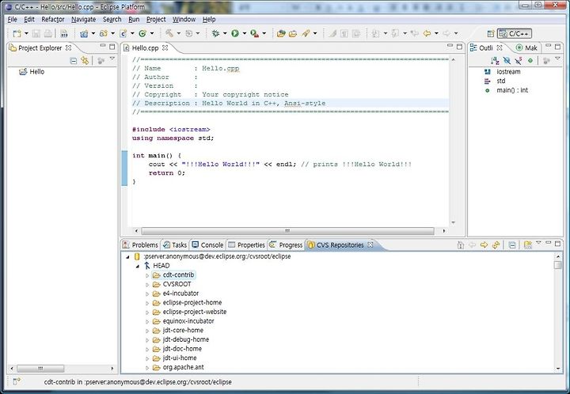The width and height of the screenshot is (570, 394).
Task: Click the C/C++ perspective button
Action: [514, 34]
